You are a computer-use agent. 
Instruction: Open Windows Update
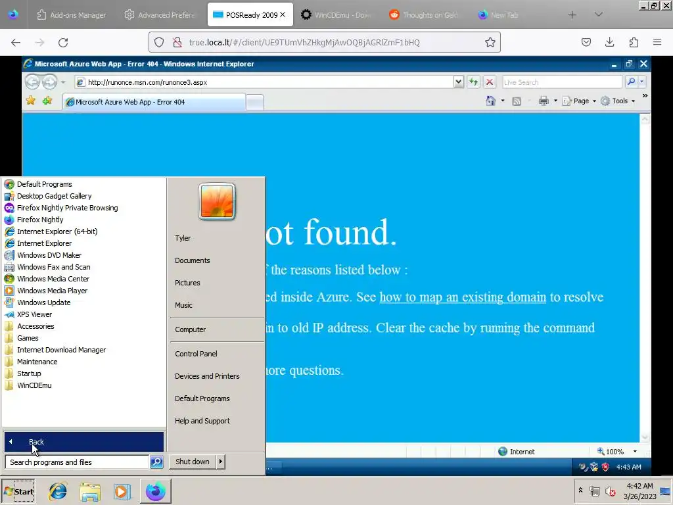[x=43, y=302]
